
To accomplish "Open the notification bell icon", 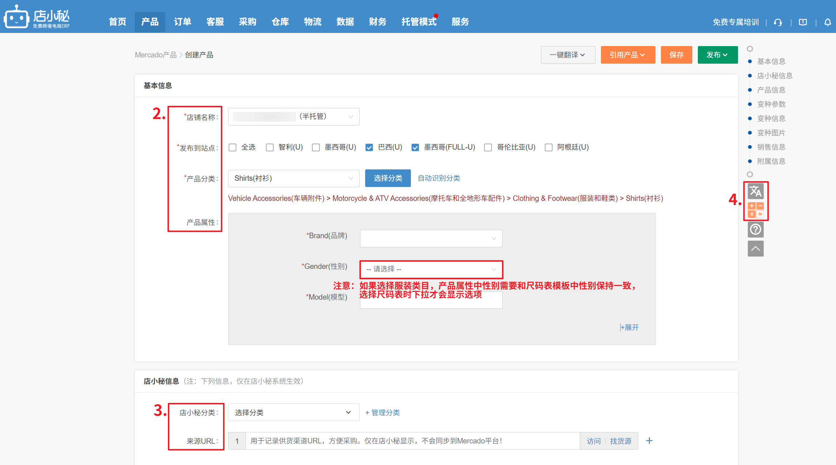I will [x=828, y=22].
